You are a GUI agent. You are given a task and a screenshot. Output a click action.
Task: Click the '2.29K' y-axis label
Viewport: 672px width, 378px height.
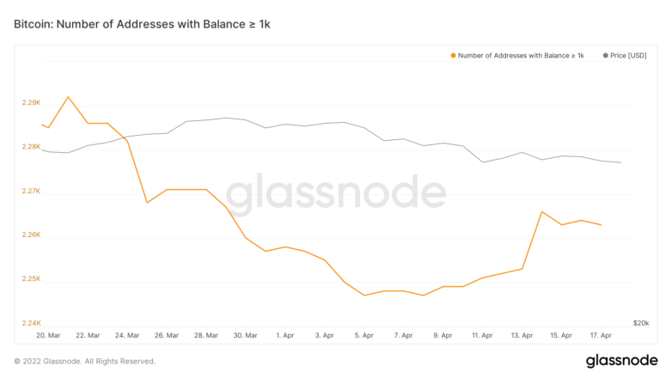point(31,103)
